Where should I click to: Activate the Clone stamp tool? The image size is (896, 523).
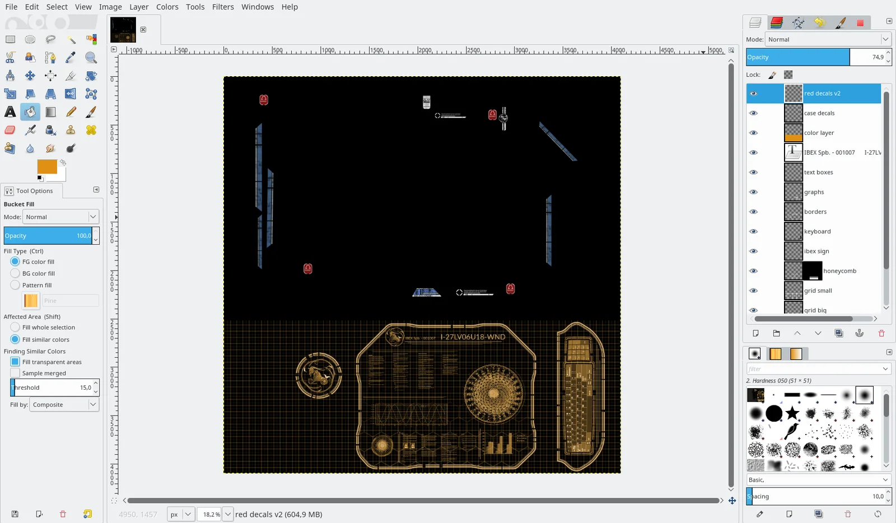[71, 130]
